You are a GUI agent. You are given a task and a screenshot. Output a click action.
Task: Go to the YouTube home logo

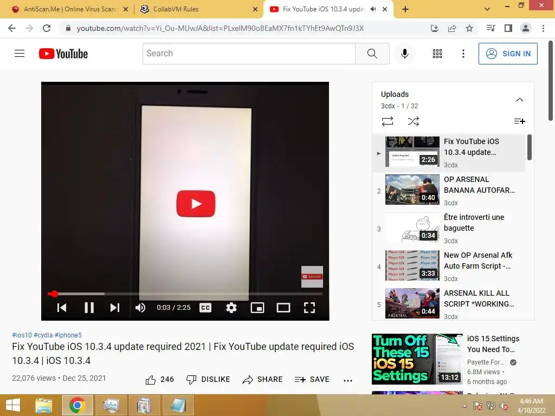63,54
